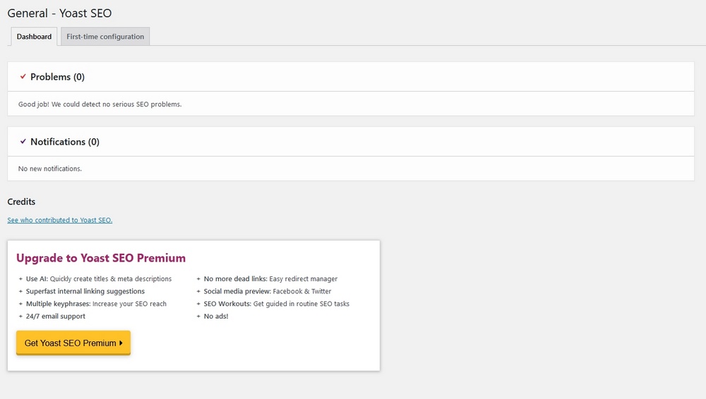Click the '24/7 email support' line
This screenshot has width=706, height=399.
click(55, 317)
